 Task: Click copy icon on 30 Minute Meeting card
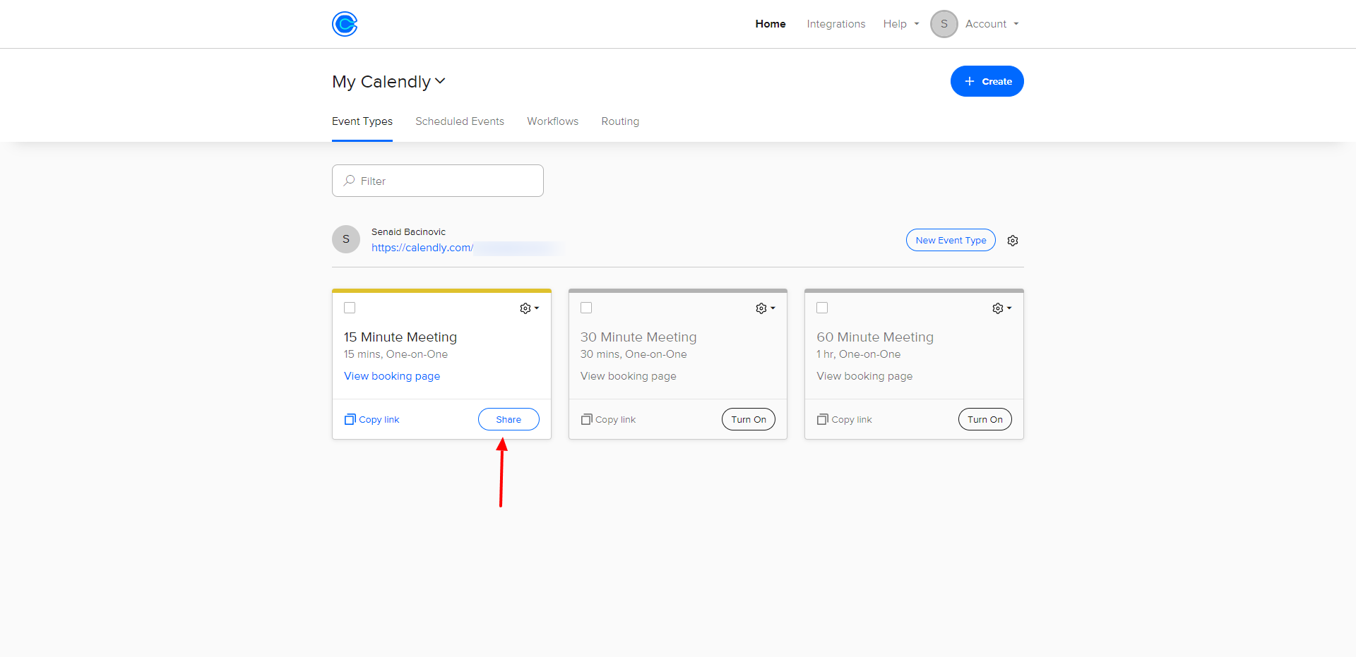click(x=586, y=419)
